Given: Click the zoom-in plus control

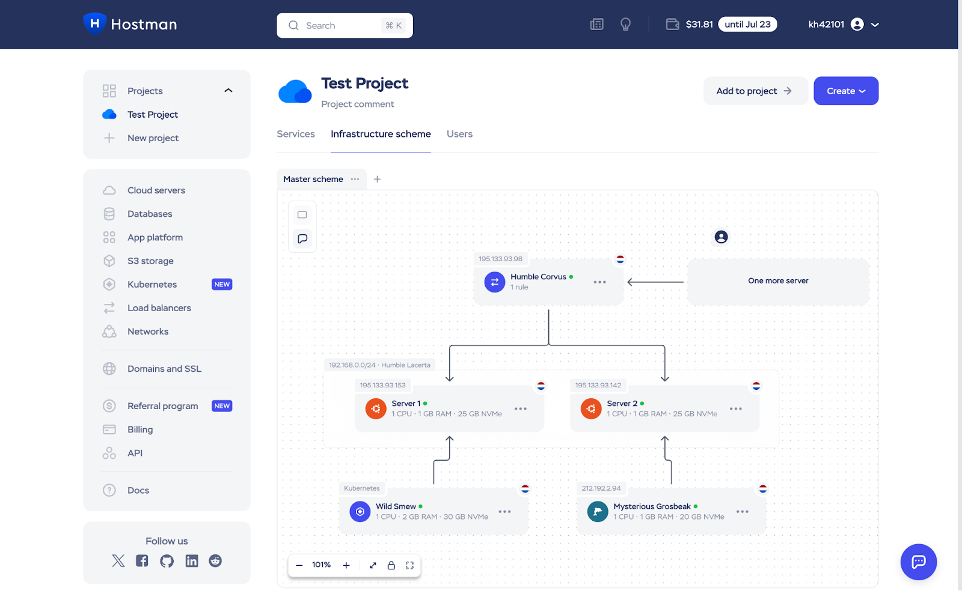Looking at the screenshot, I should point(346,565).
